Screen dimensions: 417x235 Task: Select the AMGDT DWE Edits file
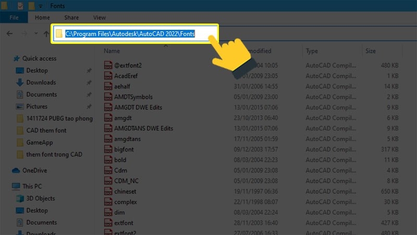[138, 108]
